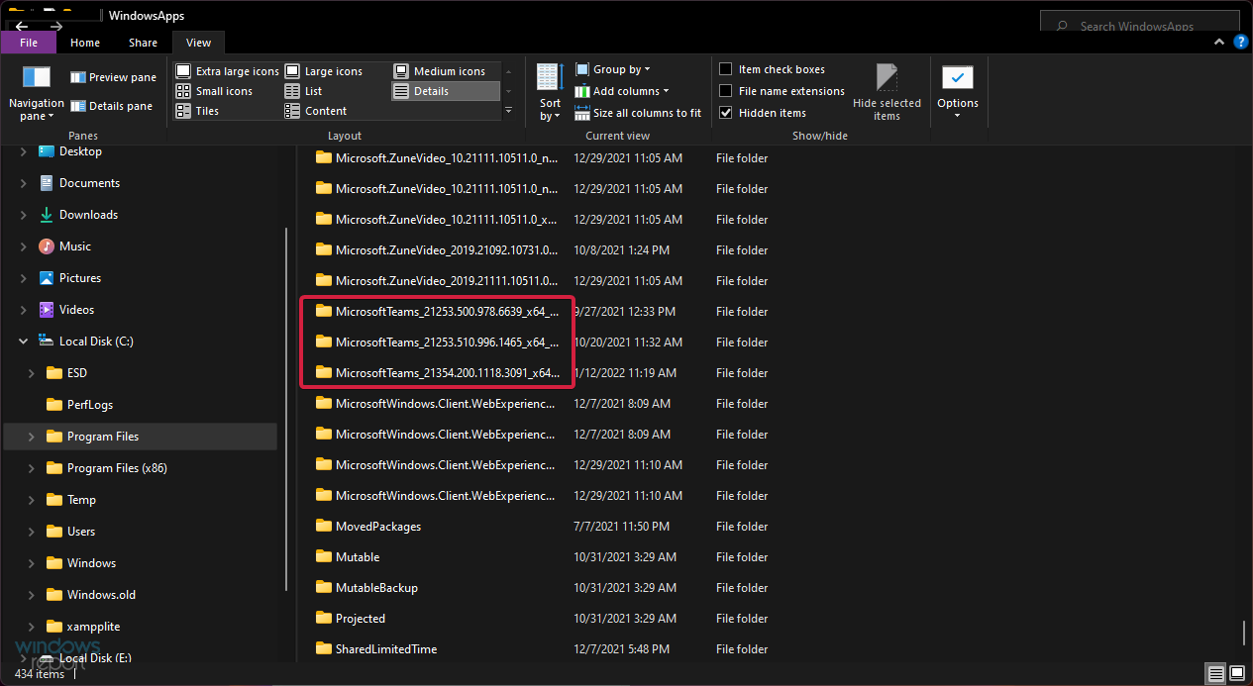Select Documents in navigation tree
Image resolution: width=1253 pixels, height=686 pixels.
pyautogui.click(x=89, y=183)
